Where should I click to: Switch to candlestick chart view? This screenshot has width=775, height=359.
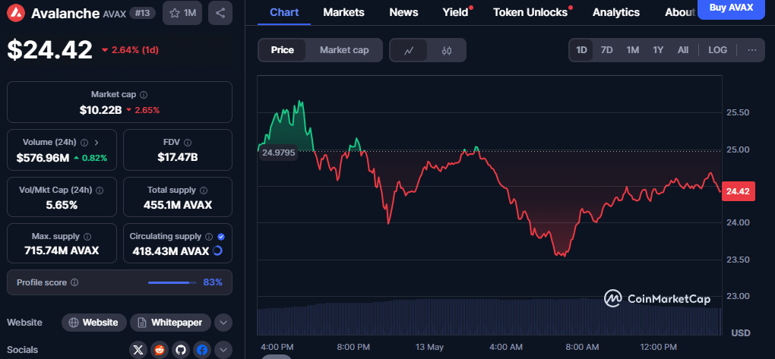pos(447,50)
